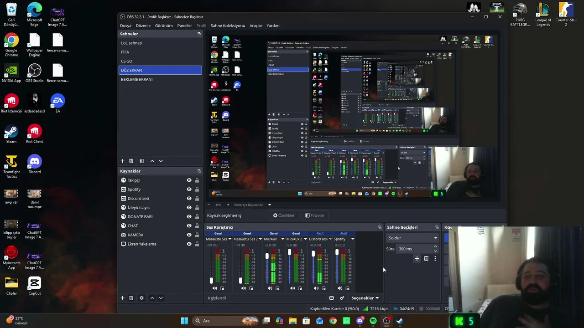Open the Seçenekler mixer options dropdown
Viewport: 584px width, 328px height.
click(x=365, y=298)
